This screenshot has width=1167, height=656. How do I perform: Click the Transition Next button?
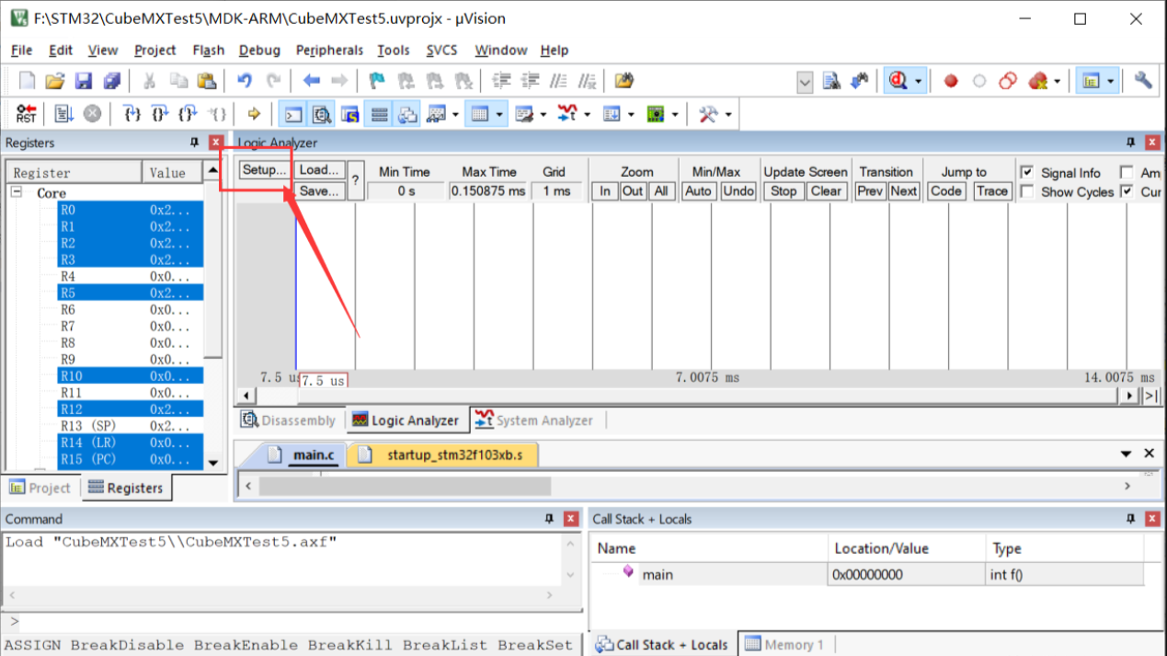click(903, 191)
